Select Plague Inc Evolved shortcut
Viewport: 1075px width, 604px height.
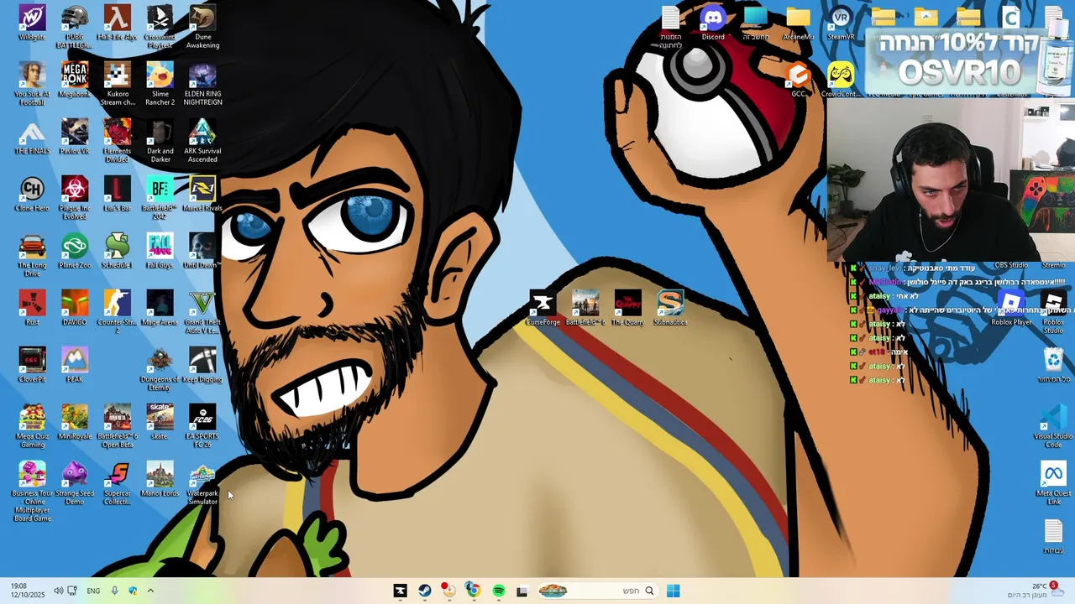click(x=75, y=197)
